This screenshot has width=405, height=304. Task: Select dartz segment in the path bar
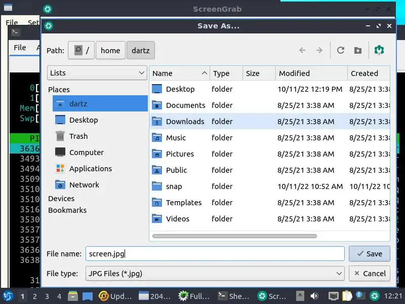tap(141, 50)
